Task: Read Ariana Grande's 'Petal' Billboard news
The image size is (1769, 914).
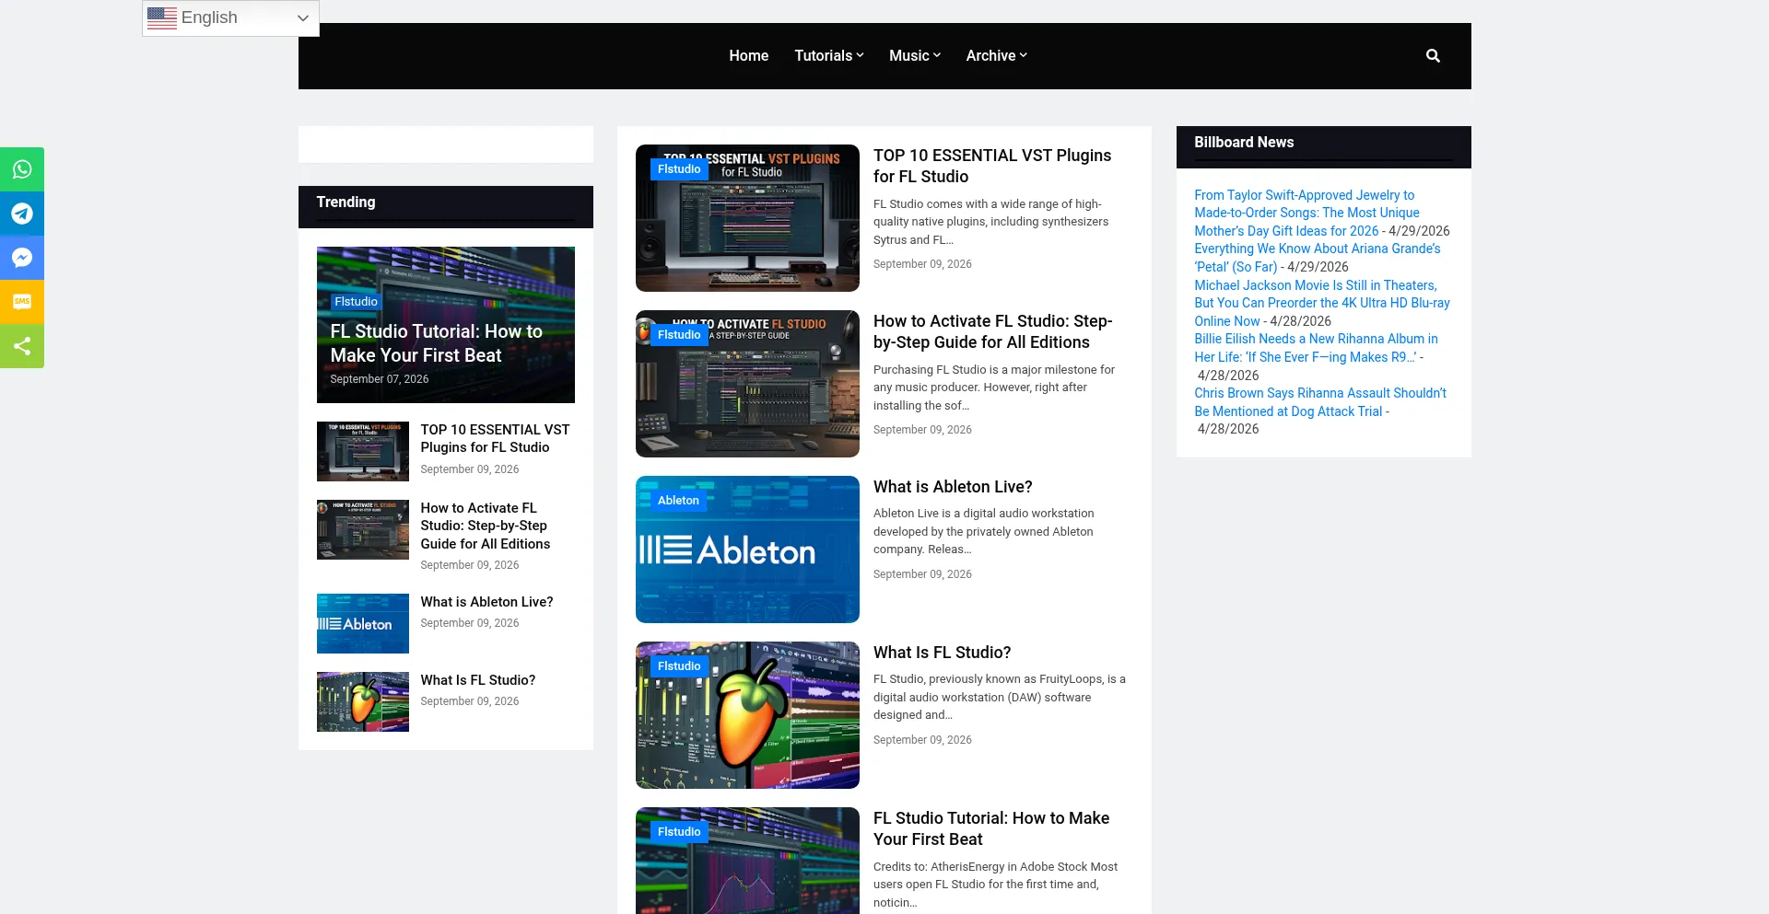Action: (1318, 258)
